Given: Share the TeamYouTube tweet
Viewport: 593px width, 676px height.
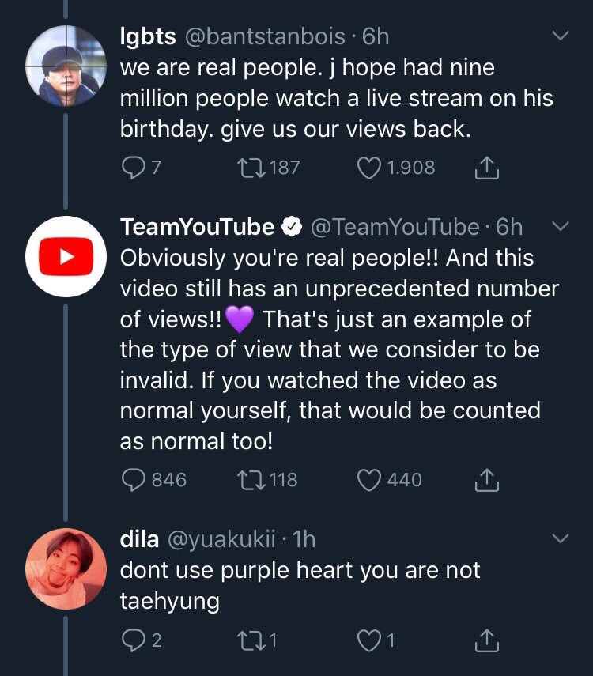Looking at the screenshot, I should click(487, 480).
